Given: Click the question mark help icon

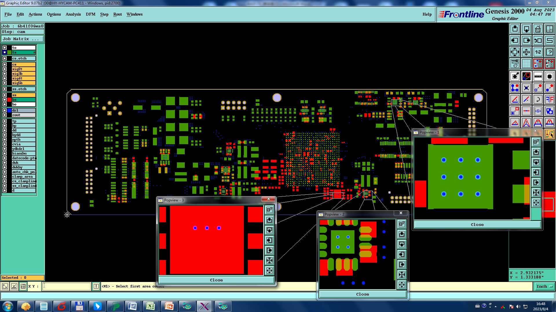Looking at the screenshot, I should [550, 52].
